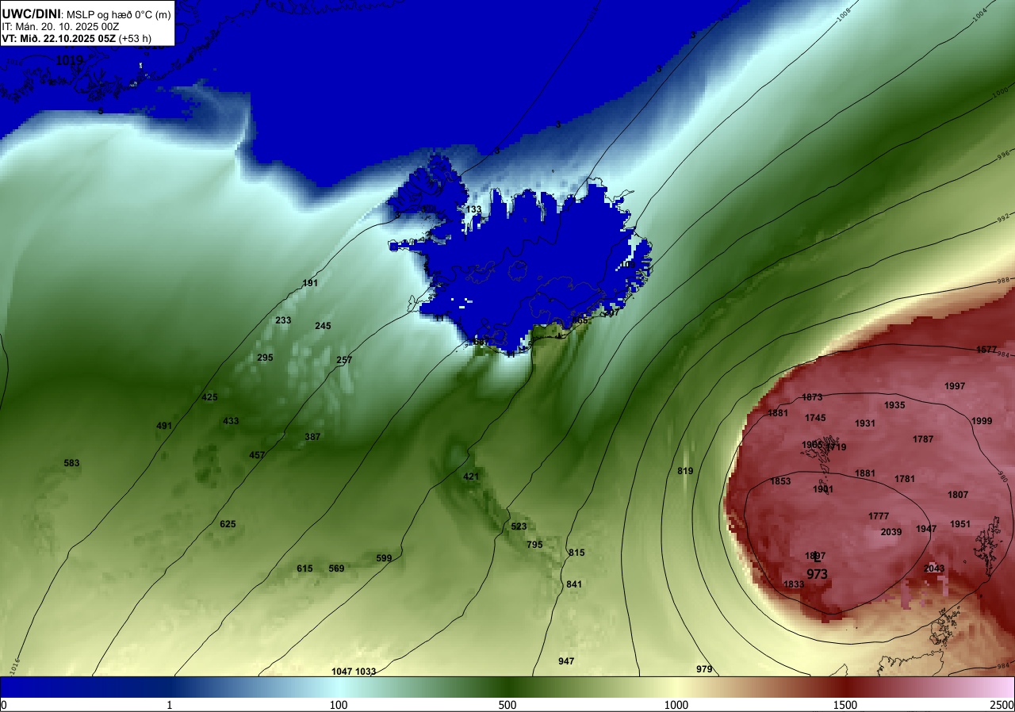Click the 841 height value
This screenshot has height=712, width=1015.
tap(574, 584)
